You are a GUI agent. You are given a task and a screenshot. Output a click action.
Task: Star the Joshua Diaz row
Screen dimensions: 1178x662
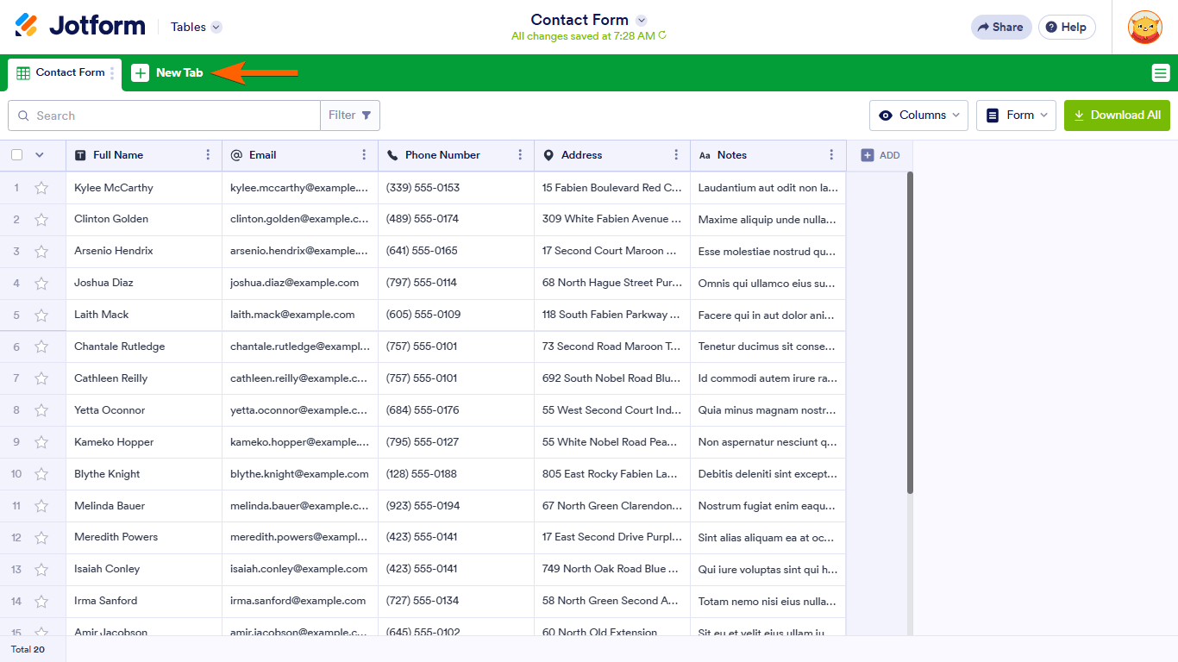[x=41, y=284]
